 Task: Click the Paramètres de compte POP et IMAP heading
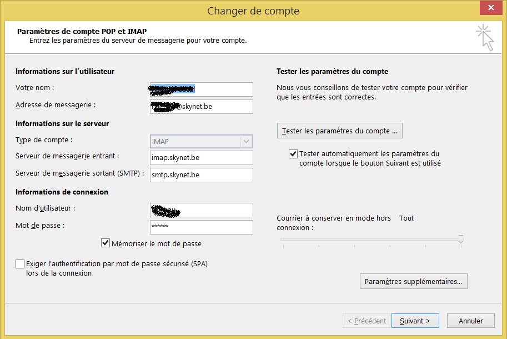click(82, 32)
